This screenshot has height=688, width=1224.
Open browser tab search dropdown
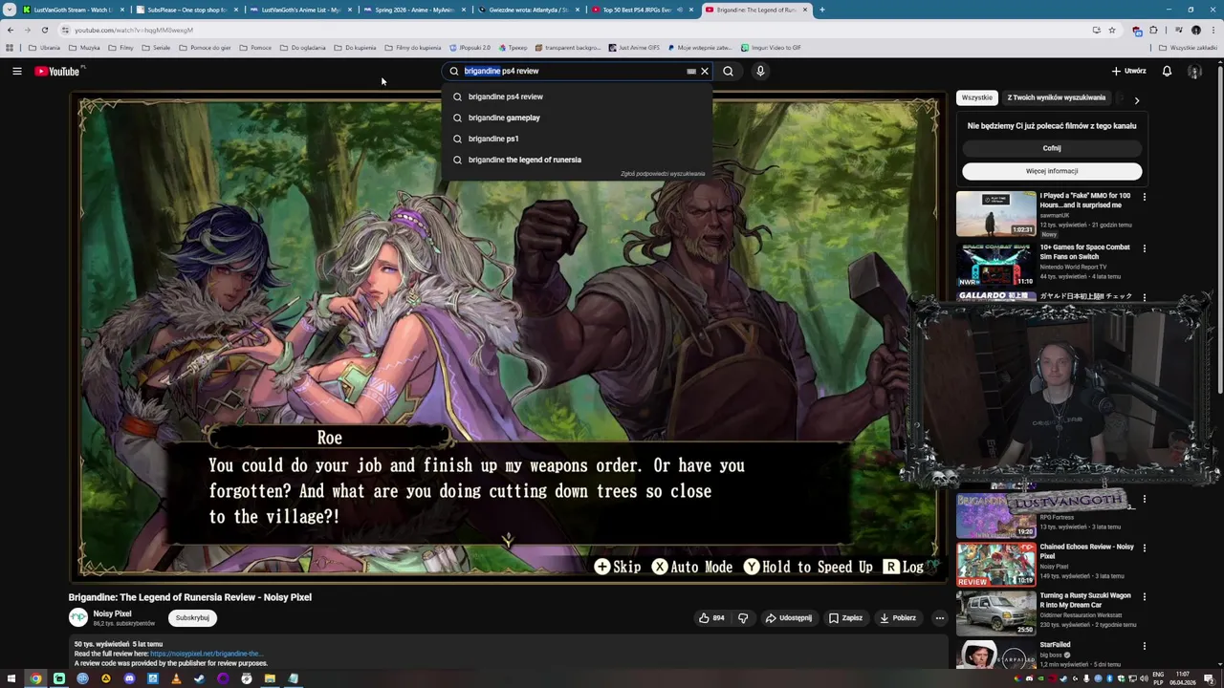click(x=10, y=10)
